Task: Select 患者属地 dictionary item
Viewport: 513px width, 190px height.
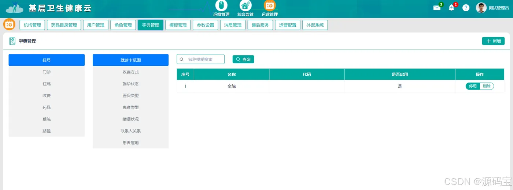Action: 130,142
